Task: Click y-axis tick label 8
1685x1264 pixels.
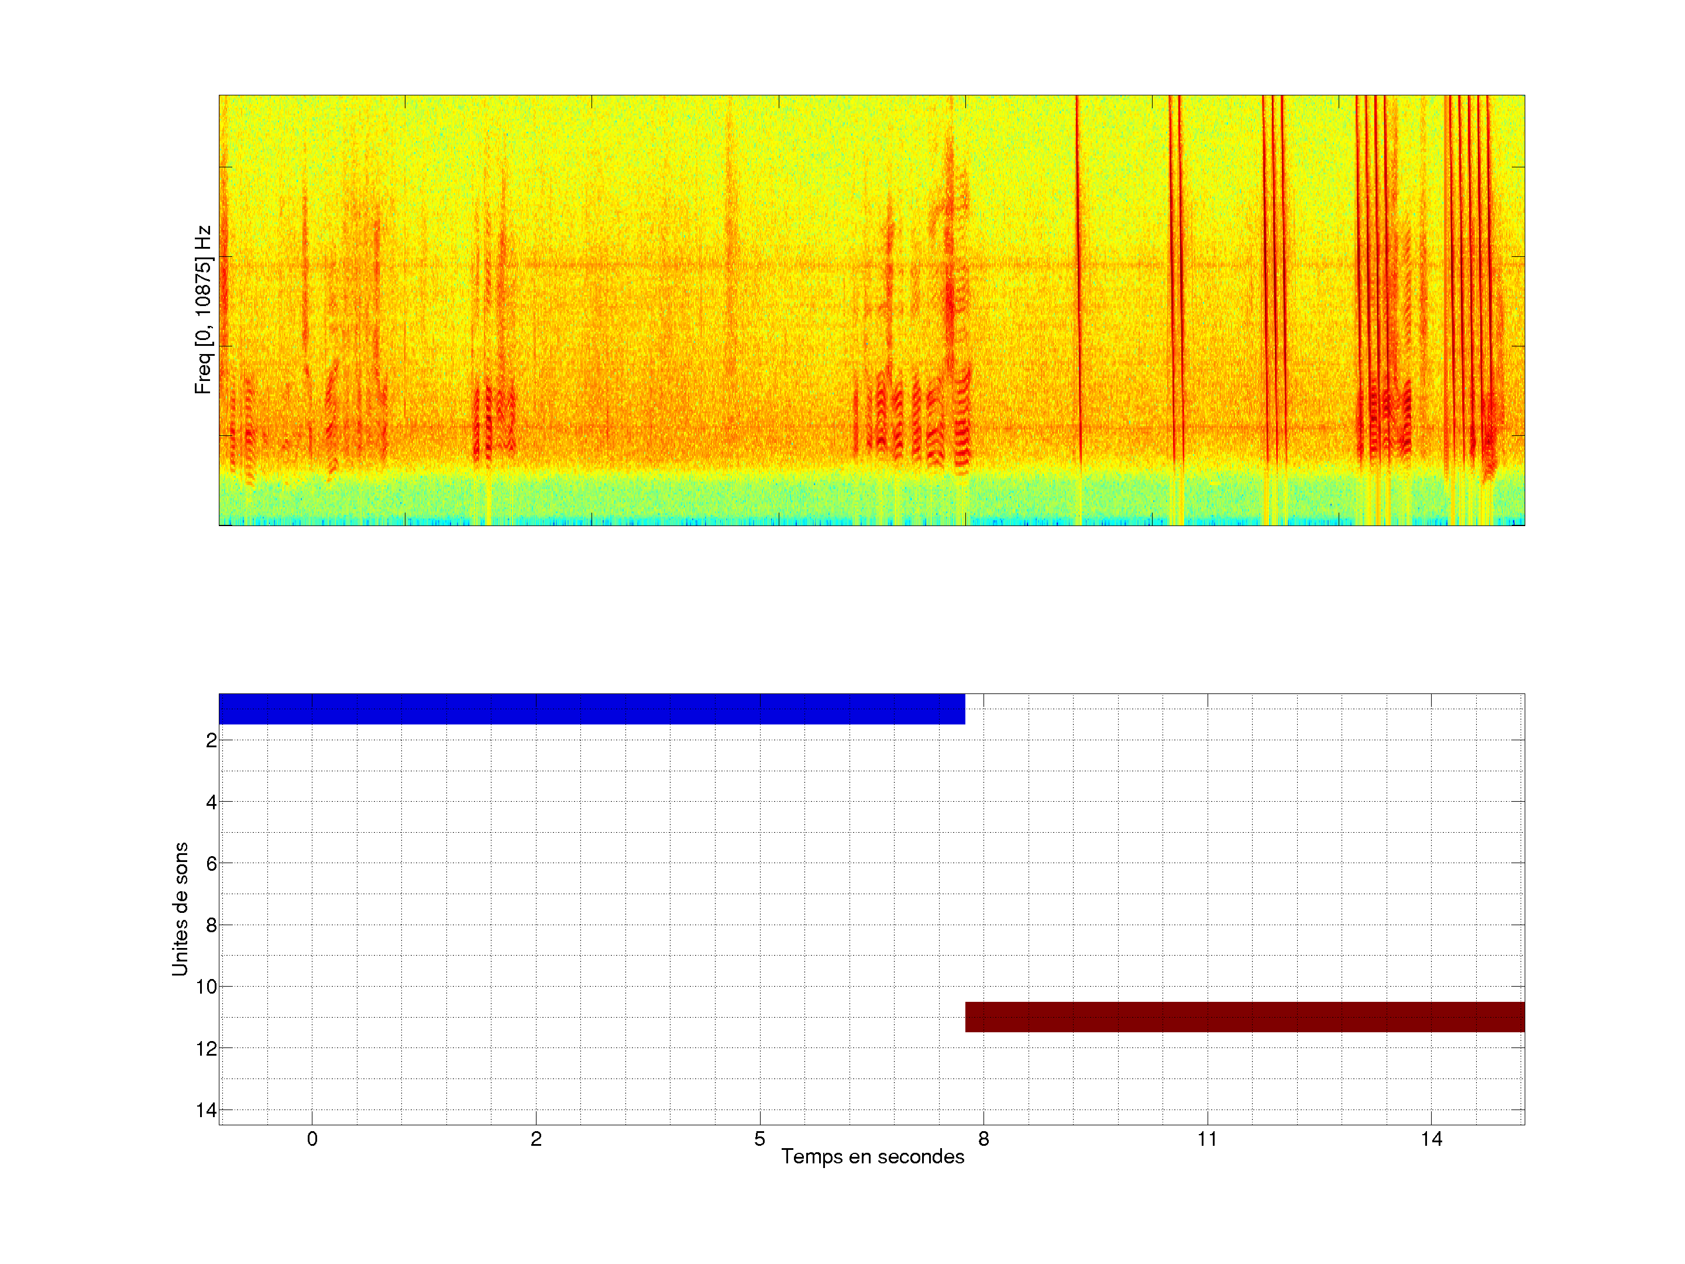Action: (x=211, y=926)
